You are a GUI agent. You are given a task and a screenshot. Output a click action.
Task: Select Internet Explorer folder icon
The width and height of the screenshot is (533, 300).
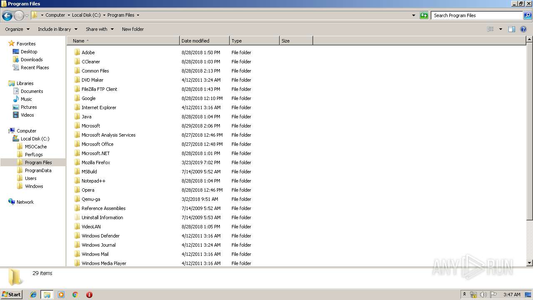click(77, 107)
